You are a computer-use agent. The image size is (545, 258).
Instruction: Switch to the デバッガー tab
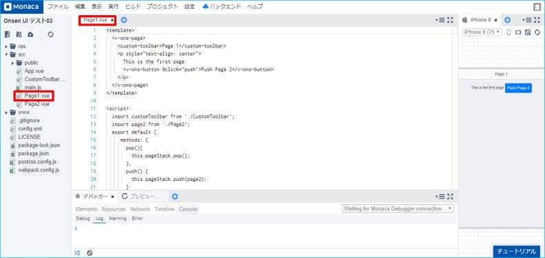pyautogui.click(x=95, y=197)
